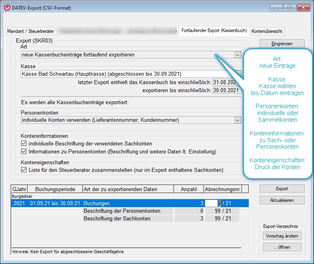
Task: Open the Kasse Bad Schwartau combo box
Action: [131, 74]
